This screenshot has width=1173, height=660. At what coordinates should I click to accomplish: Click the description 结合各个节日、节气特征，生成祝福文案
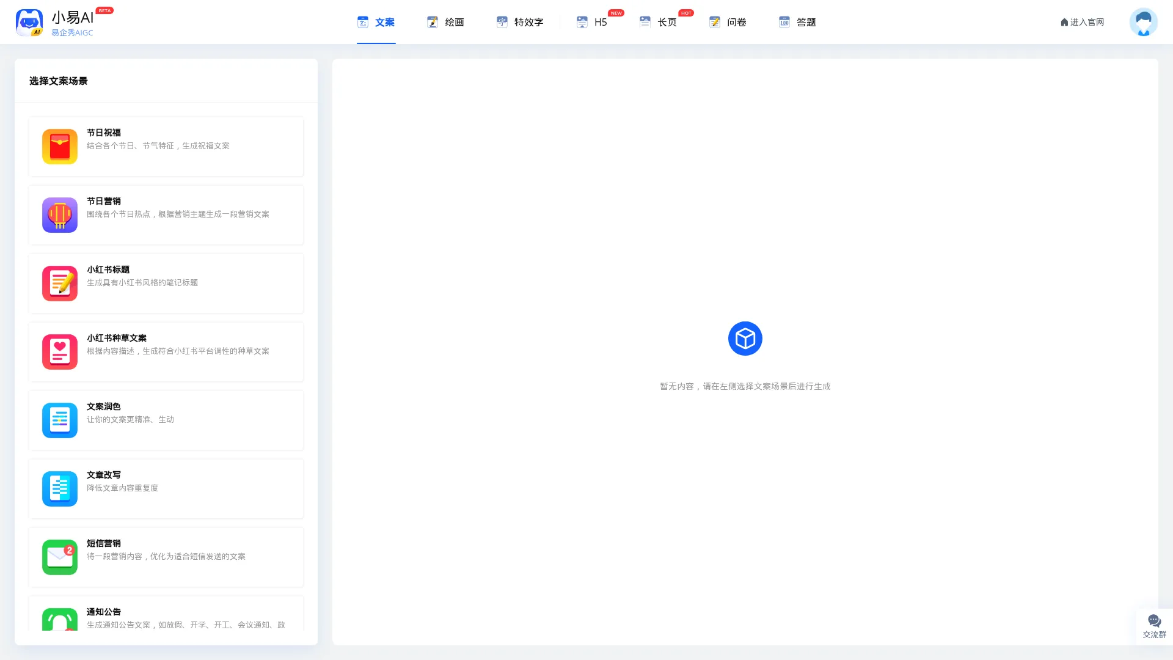click(158, 146)
